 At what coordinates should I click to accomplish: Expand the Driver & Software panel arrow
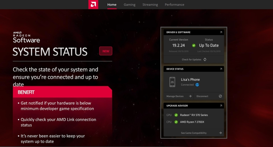221,32
